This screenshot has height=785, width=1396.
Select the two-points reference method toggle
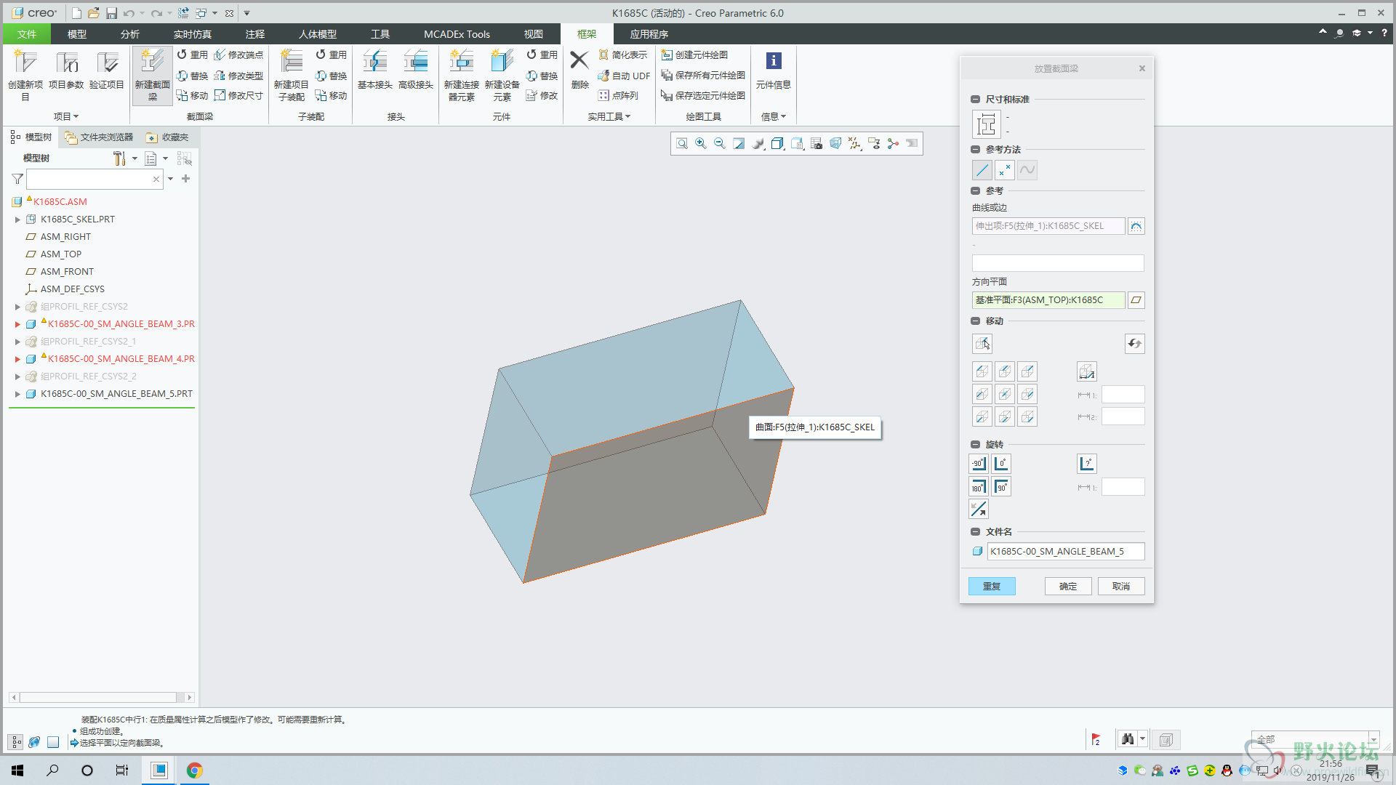(x=1005, y=170)
